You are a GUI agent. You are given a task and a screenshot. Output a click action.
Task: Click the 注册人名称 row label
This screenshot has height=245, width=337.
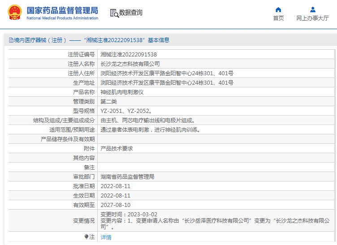coord(81,64)
